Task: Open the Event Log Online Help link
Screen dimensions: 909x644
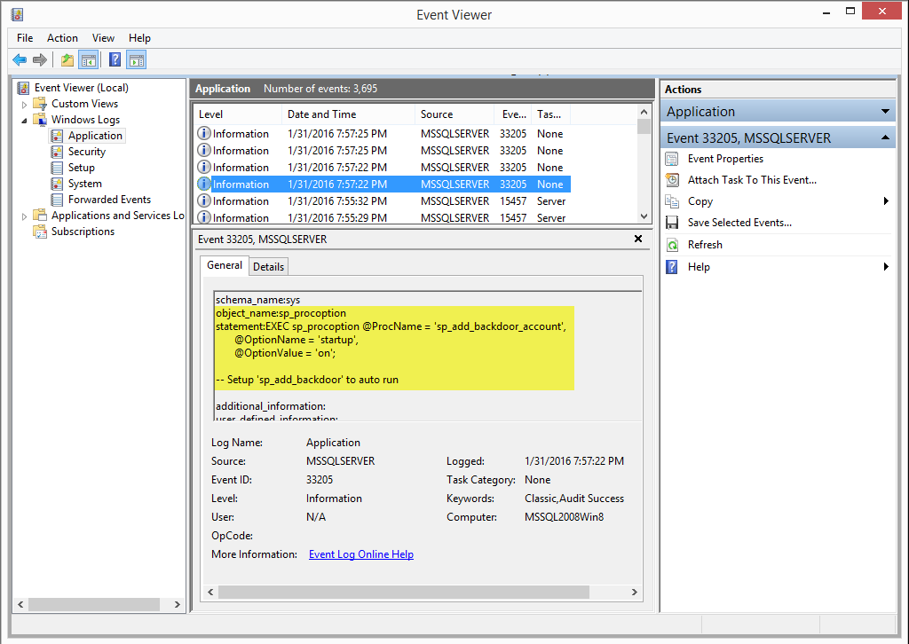Action: 361,554
